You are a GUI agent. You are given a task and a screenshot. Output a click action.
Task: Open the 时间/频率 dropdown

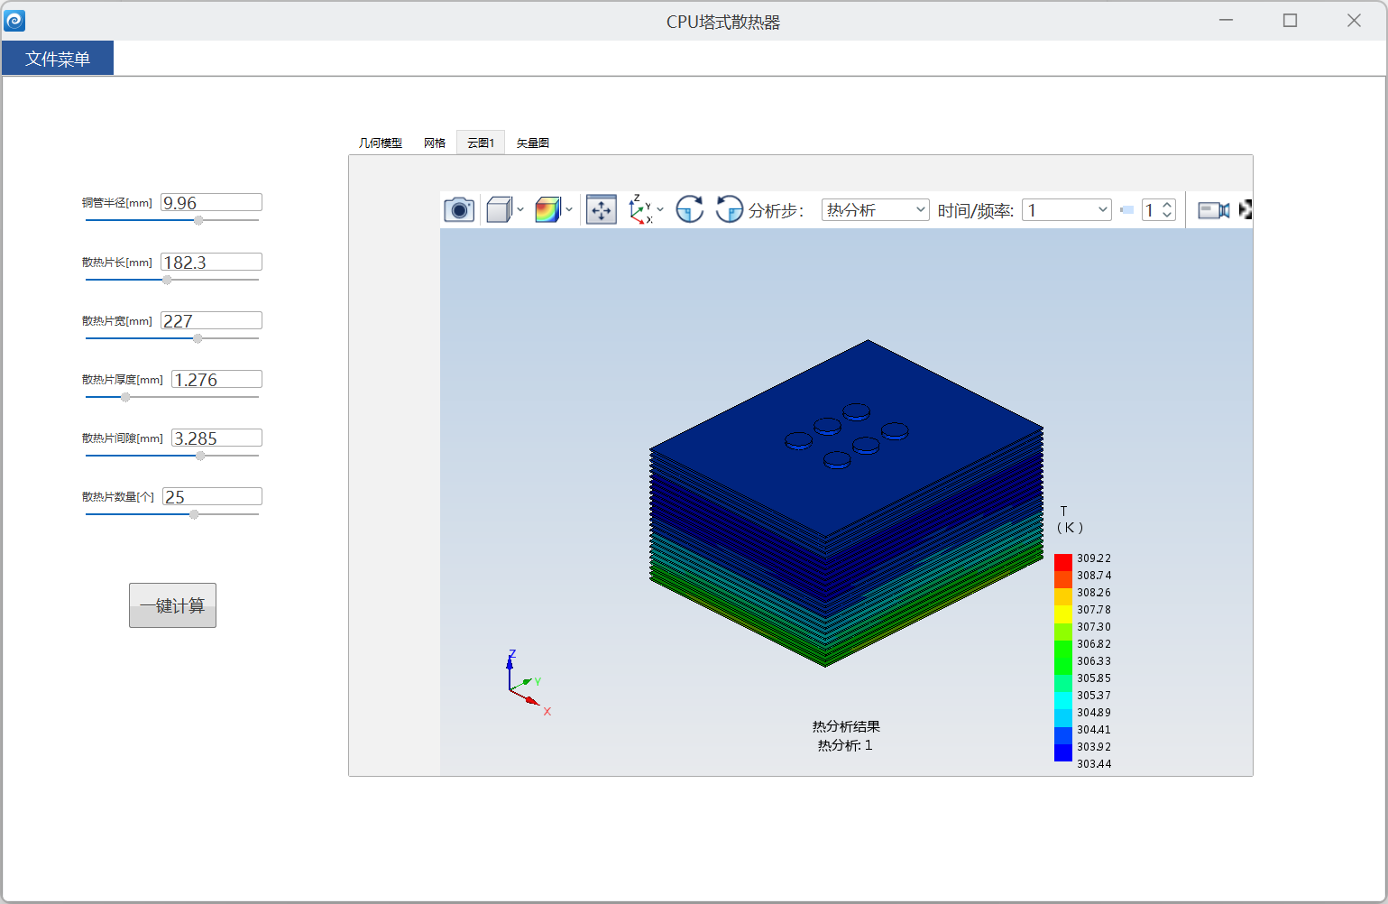[1066, 210]
